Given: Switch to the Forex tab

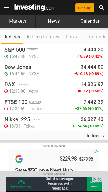Looking at the screenshot, I should [72, 37].
